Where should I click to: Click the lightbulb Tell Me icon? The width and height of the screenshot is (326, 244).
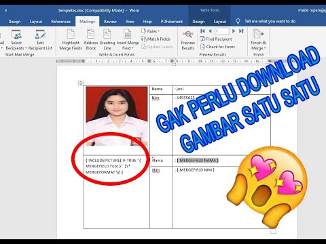click(x=238, y=22)
